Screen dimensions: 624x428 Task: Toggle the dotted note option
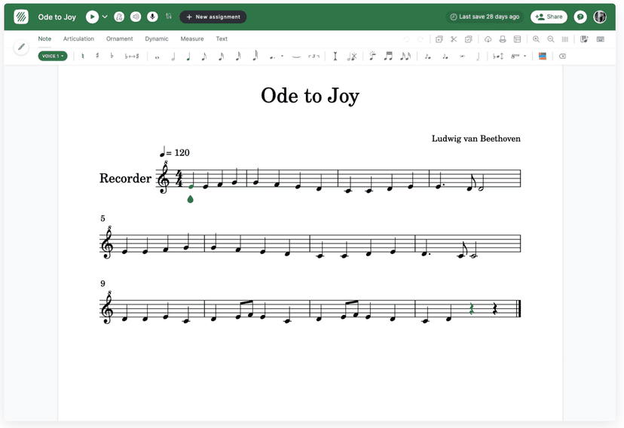[273, 57]
